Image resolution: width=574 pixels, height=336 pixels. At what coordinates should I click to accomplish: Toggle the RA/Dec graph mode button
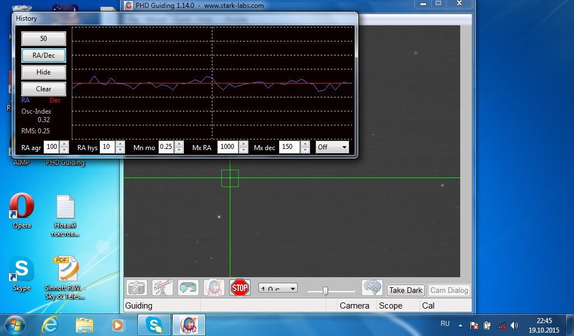point(44,55)
